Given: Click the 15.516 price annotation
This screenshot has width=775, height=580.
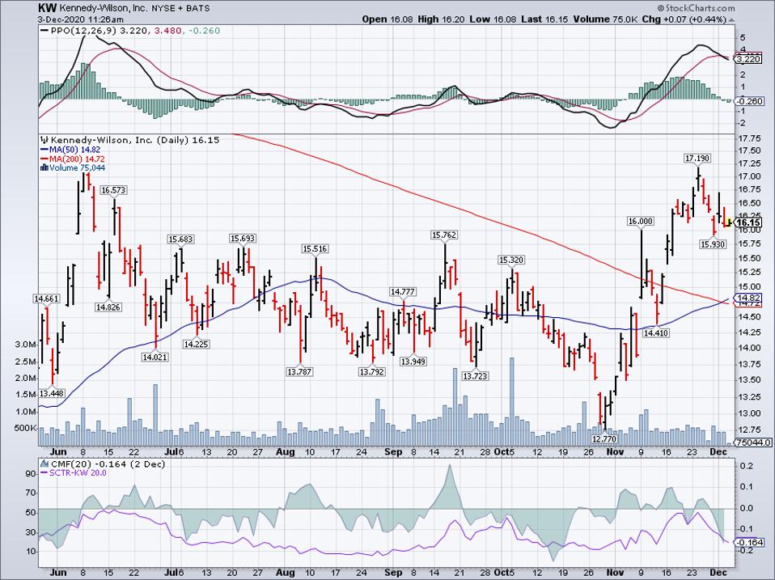Looking at the screenshot, I should pos(315,248).
